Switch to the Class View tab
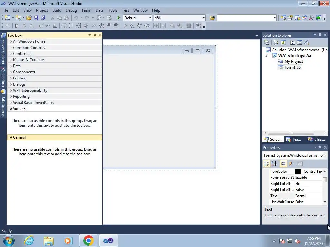 [x=317, y=139]
